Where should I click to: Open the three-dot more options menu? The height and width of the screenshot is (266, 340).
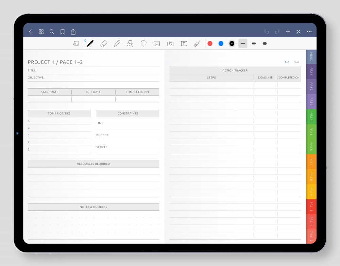click(x=309, y=32)
